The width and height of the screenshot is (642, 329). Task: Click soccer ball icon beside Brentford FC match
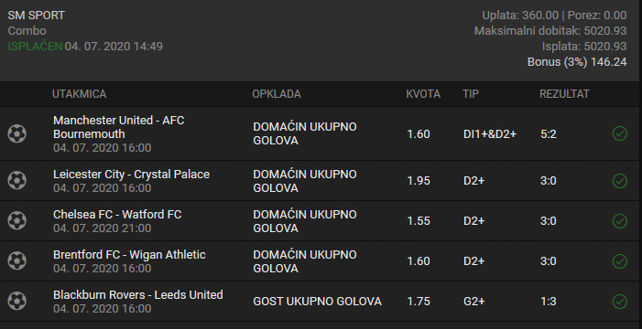click(x=16, y=261)
